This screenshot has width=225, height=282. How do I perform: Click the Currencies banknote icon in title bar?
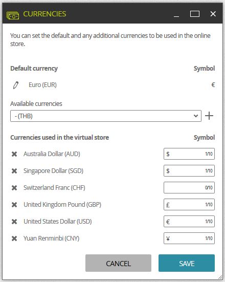[x=13, y=15]
